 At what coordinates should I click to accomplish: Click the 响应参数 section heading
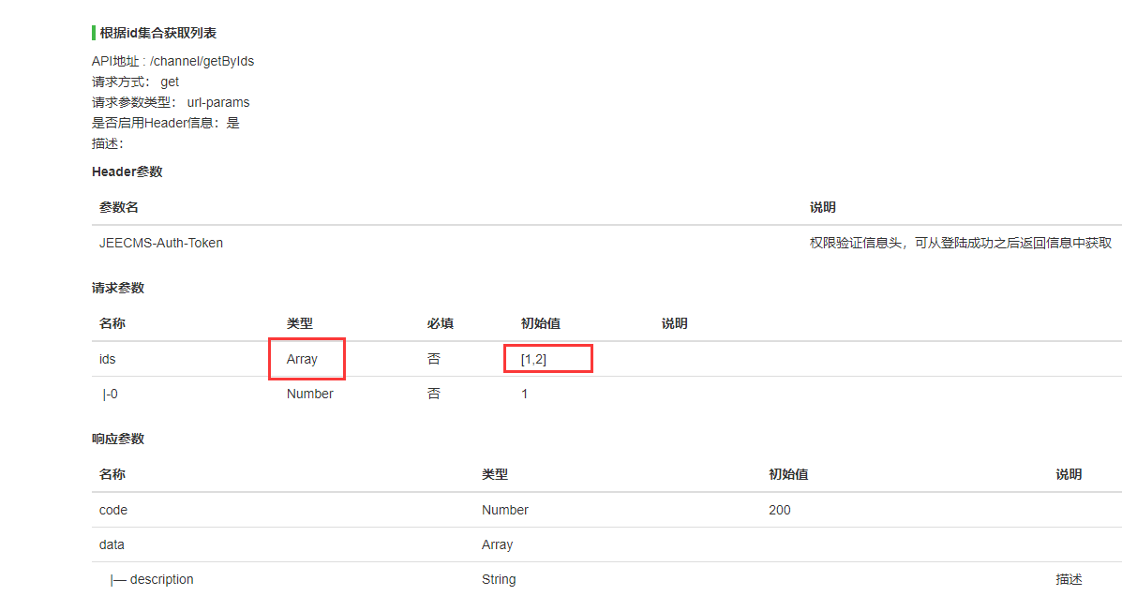coord(118,439)
